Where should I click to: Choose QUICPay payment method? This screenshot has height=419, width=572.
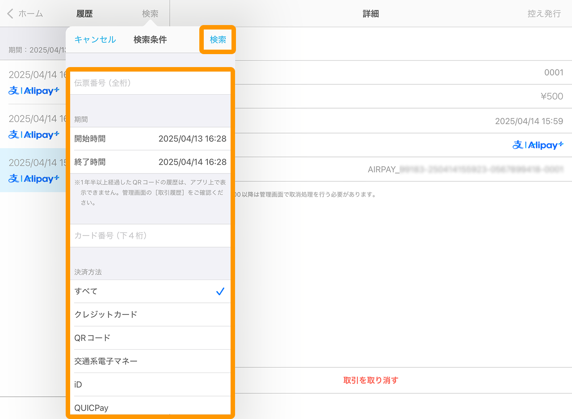150,407
